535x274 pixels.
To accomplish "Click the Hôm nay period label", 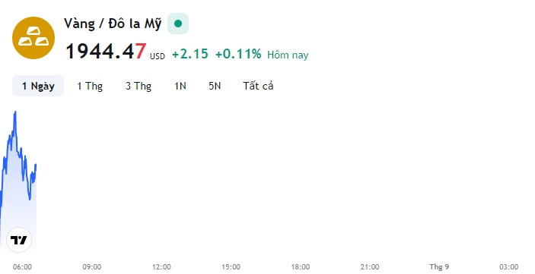I will tap(288, 55).
